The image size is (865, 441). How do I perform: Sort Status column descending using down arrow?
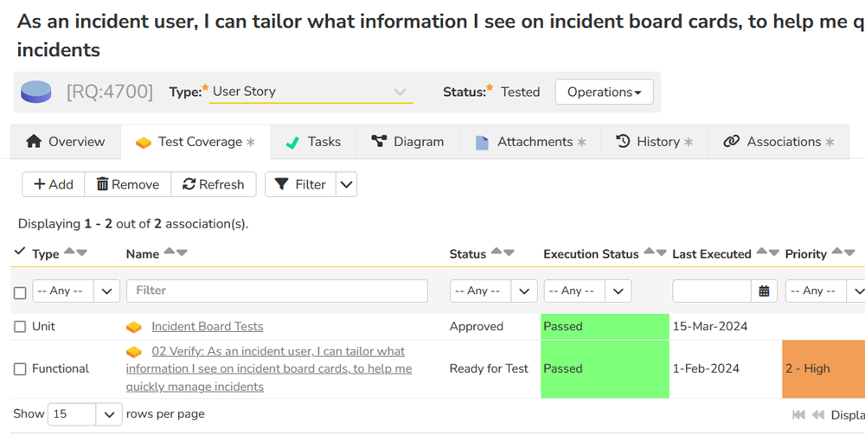[509, 252]
